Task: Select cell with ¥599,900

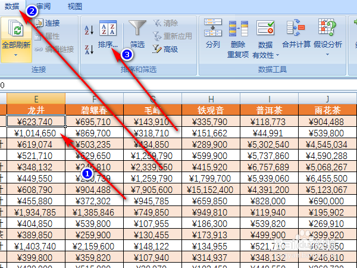Action: click(x=211, y=155)
